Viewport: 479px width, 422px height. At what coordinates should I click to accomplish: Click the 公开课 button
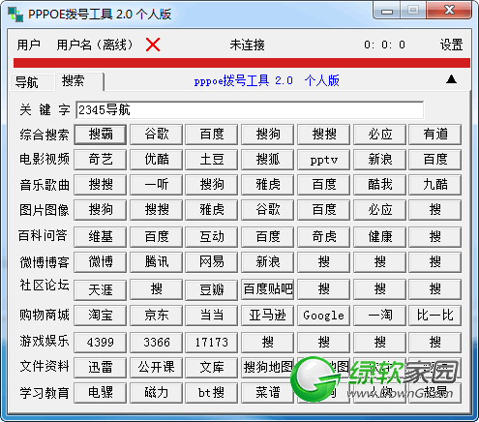coord(157,368)
